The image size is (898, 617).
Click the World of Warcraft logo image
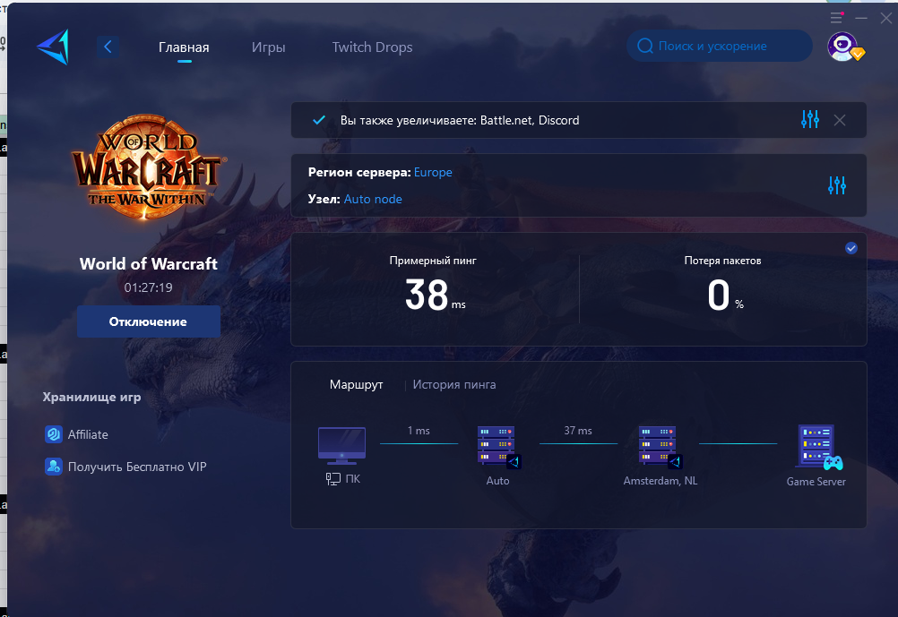tap(149, 167)
